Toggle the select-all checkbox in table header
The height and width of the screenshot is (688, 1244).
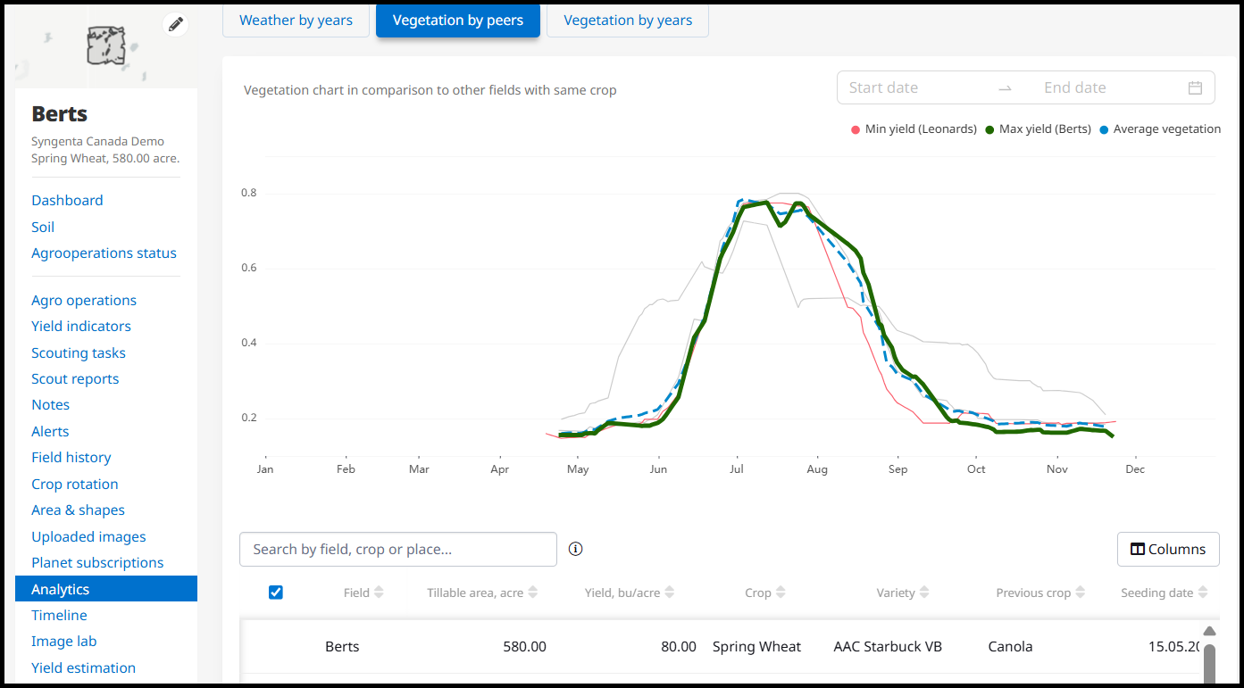[x=276, y=593]
